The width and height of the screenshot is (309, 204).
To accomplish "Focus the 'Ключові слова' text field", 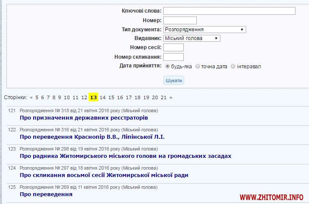I will [229, 11].
